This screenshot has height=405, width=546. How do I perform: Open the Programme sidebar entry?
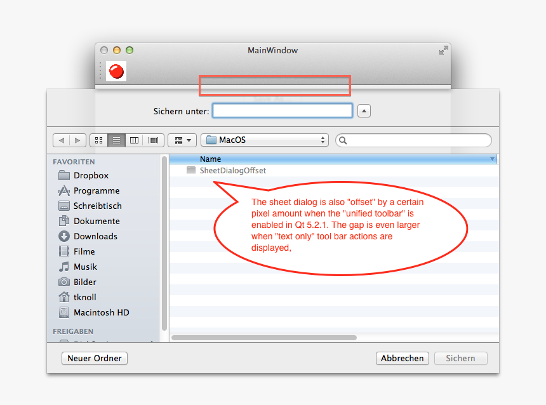pyautogui.click(x=95, y=190)
